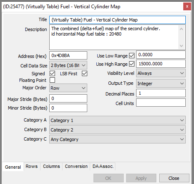The width and height of the screenshot is (194, 184).
Task: Switch to the Conversion tab
Action: click(x=76, y=166)
